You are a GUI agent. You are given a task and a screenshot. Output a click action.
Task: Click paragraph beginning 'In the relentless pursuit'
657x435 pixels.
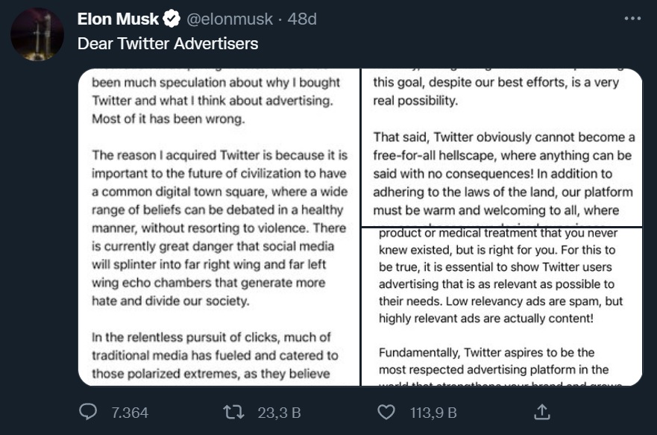[215, 355]
